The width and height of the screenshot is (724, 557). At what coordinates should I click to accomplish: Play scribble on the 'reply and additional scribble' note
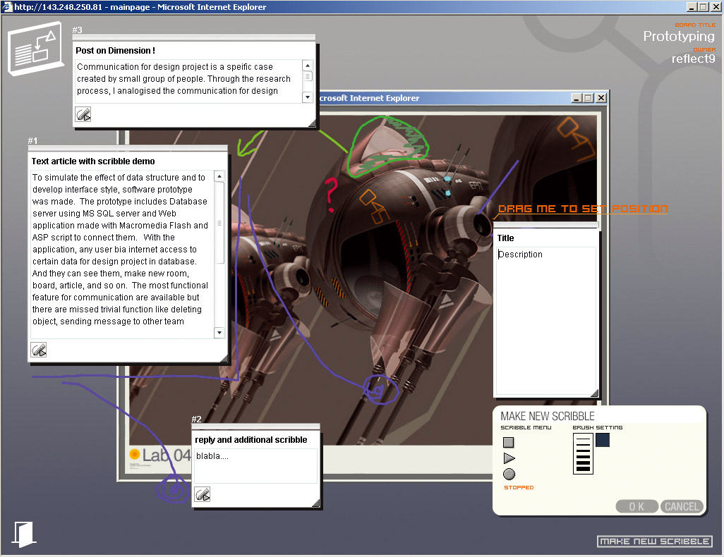[x=203, y=494]
